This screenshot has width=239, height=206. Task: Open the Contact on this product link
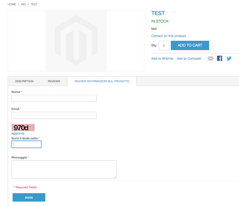click(168, 36)
